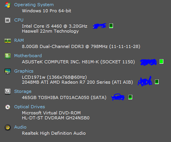Click the Windows logo Operating System icon
This screenshot has height=142, width=171.
(8, 5)
